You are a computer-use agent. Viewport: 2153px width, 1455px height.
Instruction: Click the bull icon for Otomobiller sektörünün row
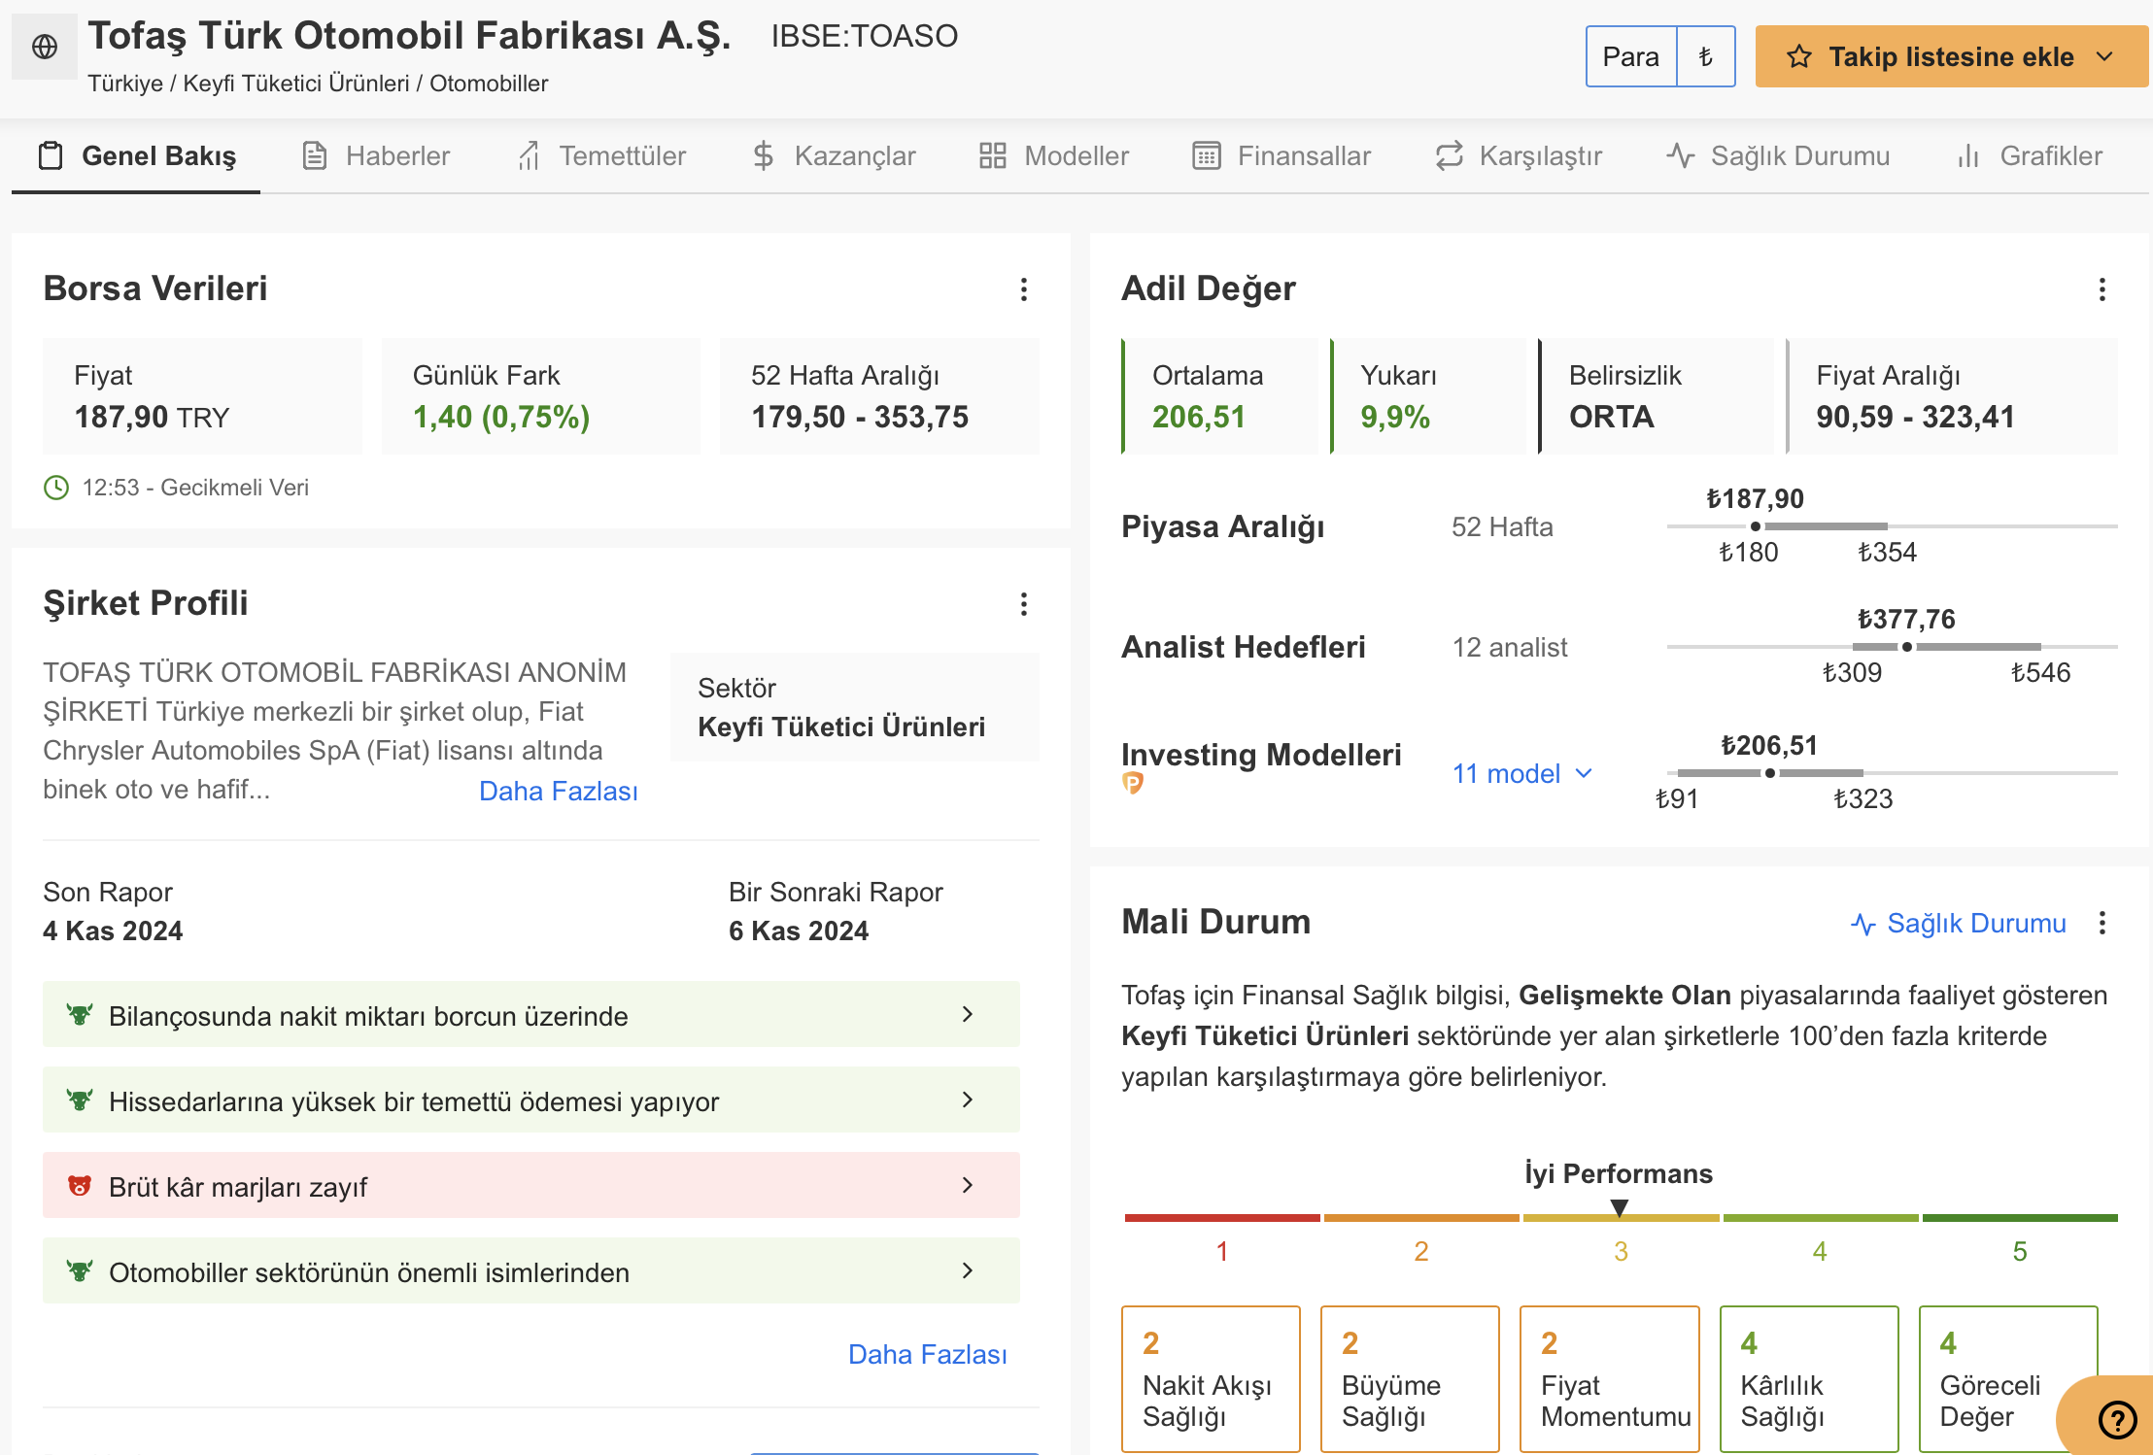click(80, 1271)
